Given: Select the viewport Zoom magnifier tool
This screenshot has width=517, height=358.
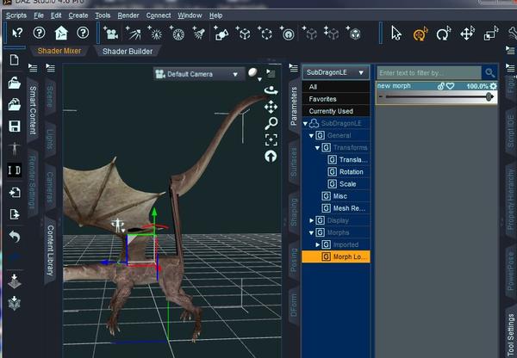Looking at the screenshot, I should (271, 123).
